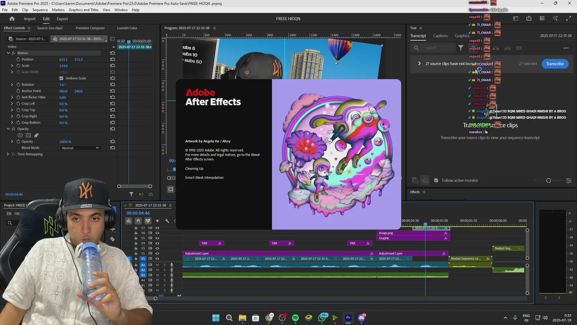
Task: Enable voice-over record on track A1
Action: coord(171,265)
